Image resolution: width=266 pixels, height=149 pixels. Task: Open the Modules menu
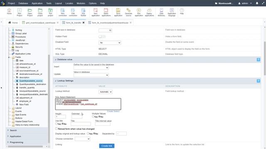tap(81, 3)
